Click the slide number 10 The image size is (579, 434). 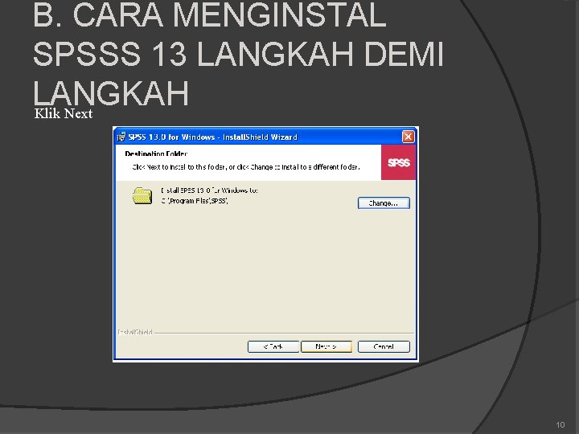(x=561, y=425)
